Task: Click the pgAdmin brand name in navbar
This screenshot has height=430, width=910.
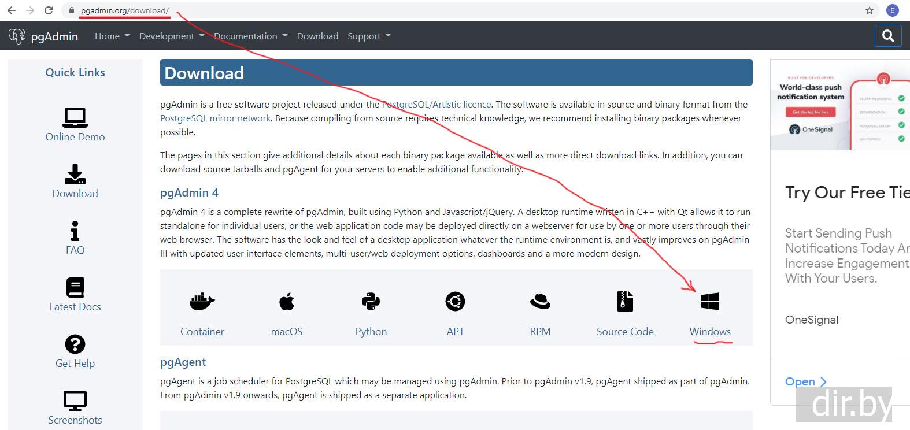Action: (54, 36)
